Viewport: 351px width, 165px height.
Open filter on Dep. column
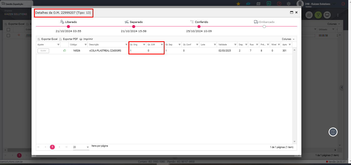coord(246,44)
